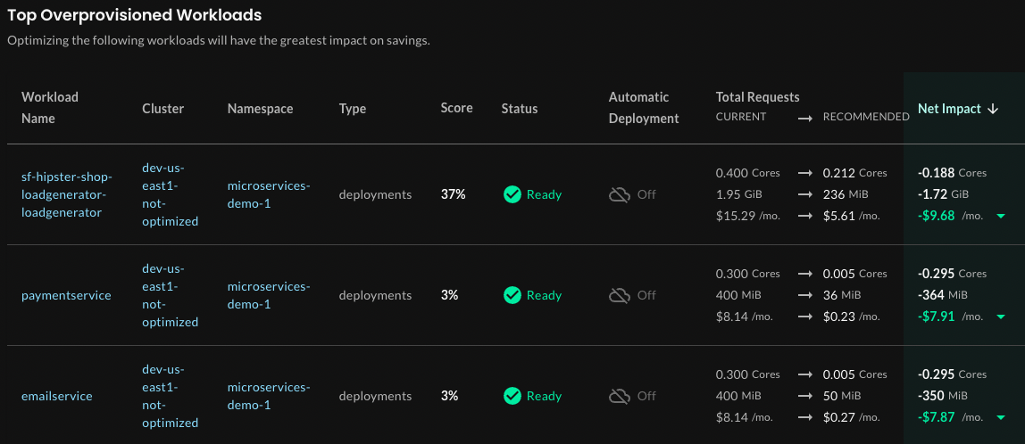Open microservices-demo-1 namespace in paymentservice row

click(269, 295)
